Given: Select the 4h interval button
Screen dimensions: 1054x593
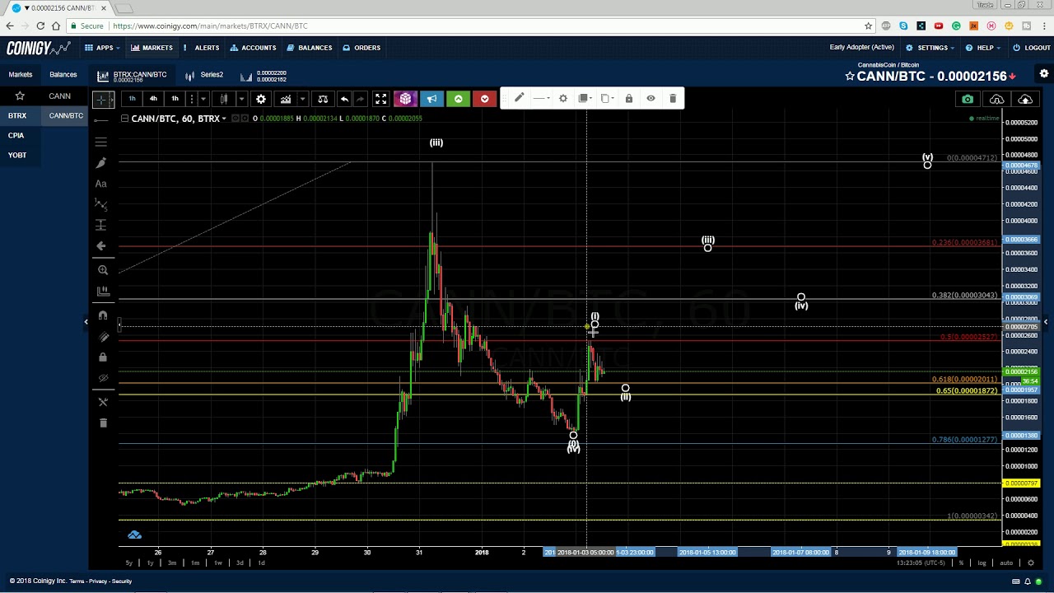Looking at the screenshot, I should pos(153,99).
